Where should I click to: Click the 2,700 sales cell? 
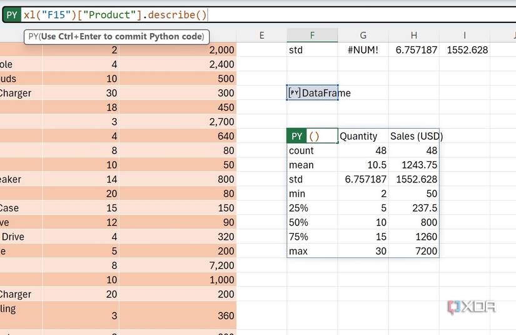click(178, 122)
